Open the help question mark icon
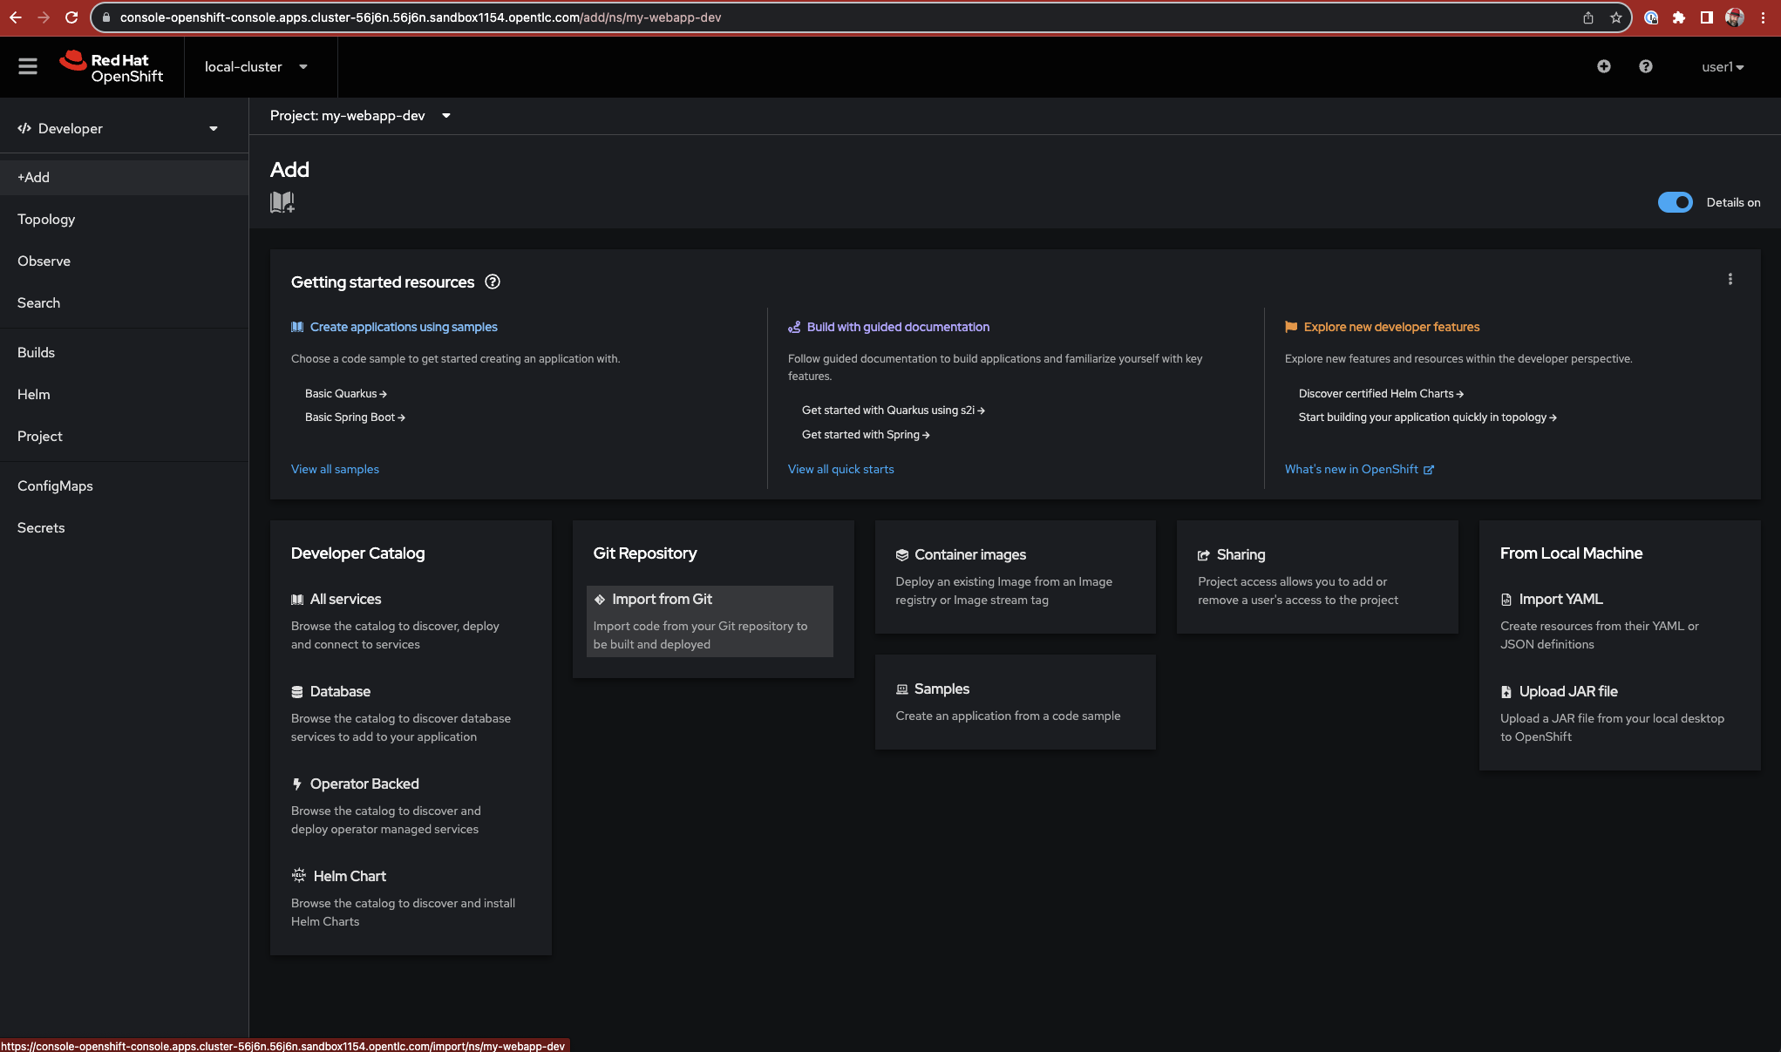This screenshot has height=1052, width=1781. coord(1645,66)
